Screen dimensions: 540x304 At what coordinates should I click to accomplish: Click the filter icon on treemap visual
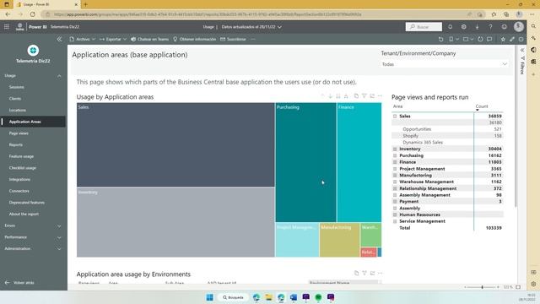(364, 95)
